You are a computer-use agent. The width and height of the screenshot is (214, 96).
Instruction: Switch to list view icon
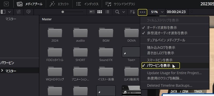click(x=107, y=12)
